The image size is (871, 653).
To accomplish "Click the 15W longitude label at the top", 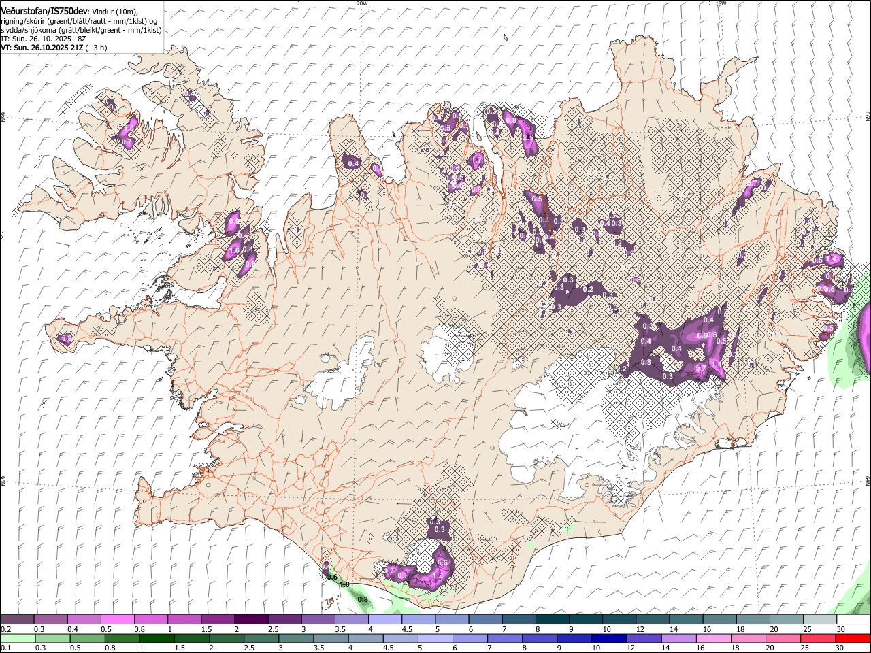I will tap(721, 3).
